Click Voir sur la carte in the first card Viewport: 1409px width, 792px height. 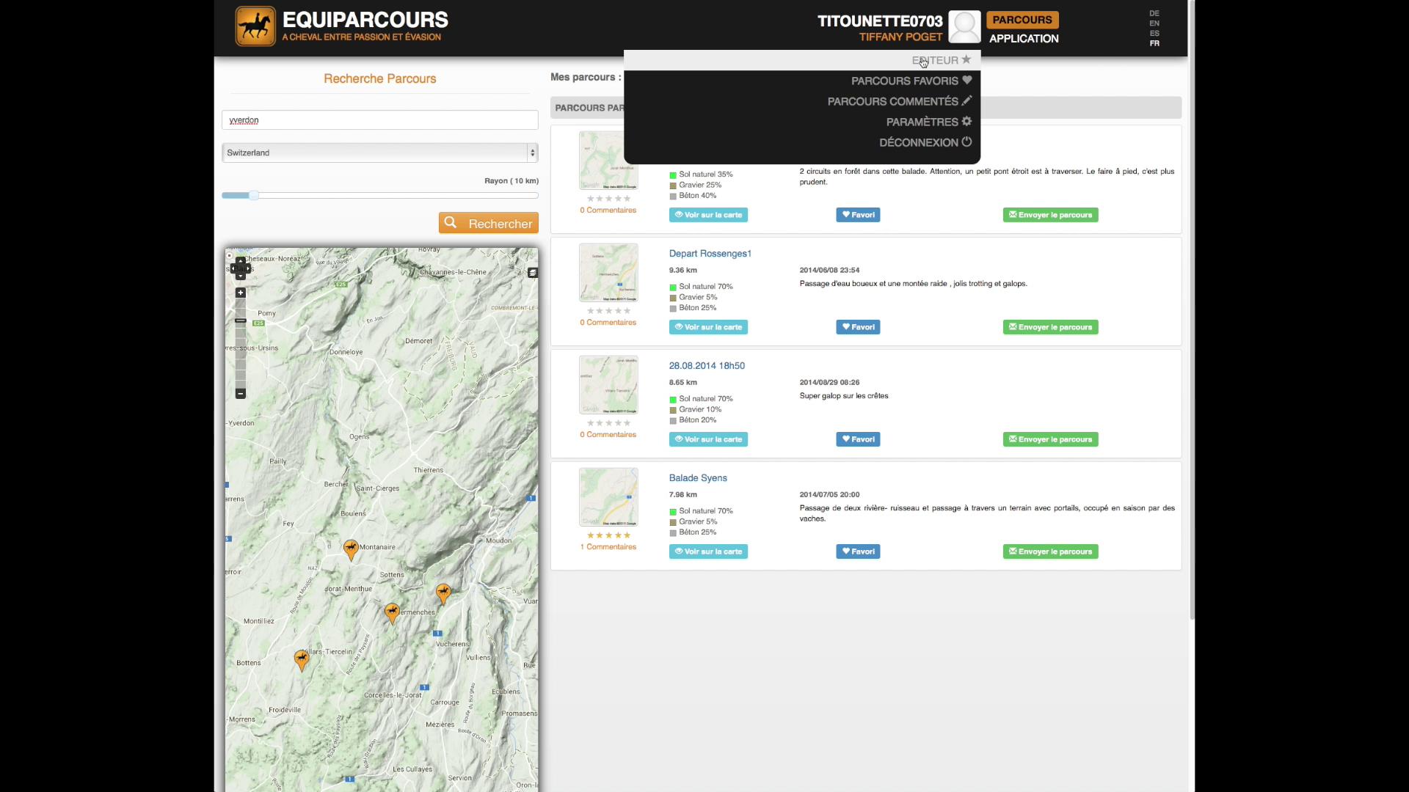(708, 215)
